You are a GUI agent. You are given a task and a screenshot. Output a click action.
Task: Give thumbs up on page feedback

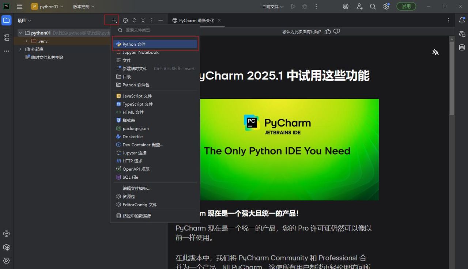click(x=328, y=31)
